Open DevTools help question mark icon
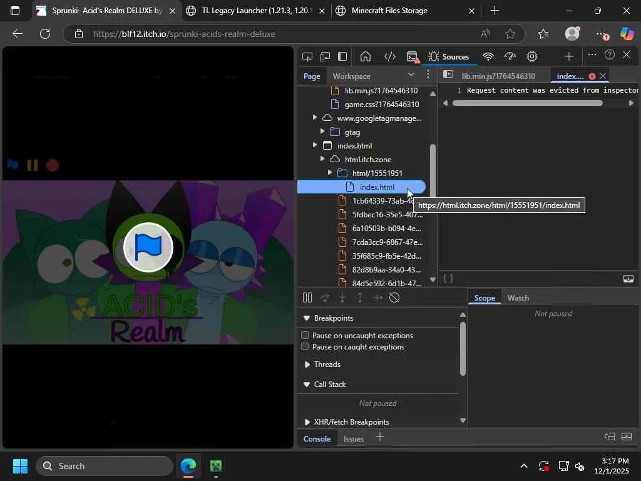Screen dimensions: 641x481 pos(610,54)
